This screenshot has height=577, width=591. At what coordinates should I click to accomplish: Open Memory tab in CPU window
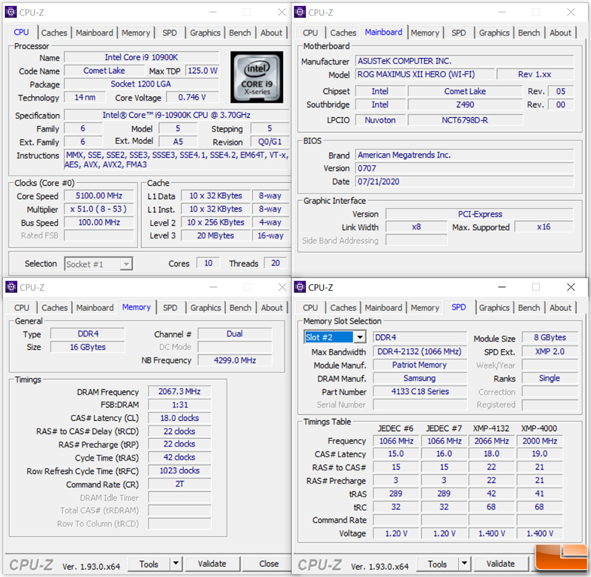click(136, 32)
